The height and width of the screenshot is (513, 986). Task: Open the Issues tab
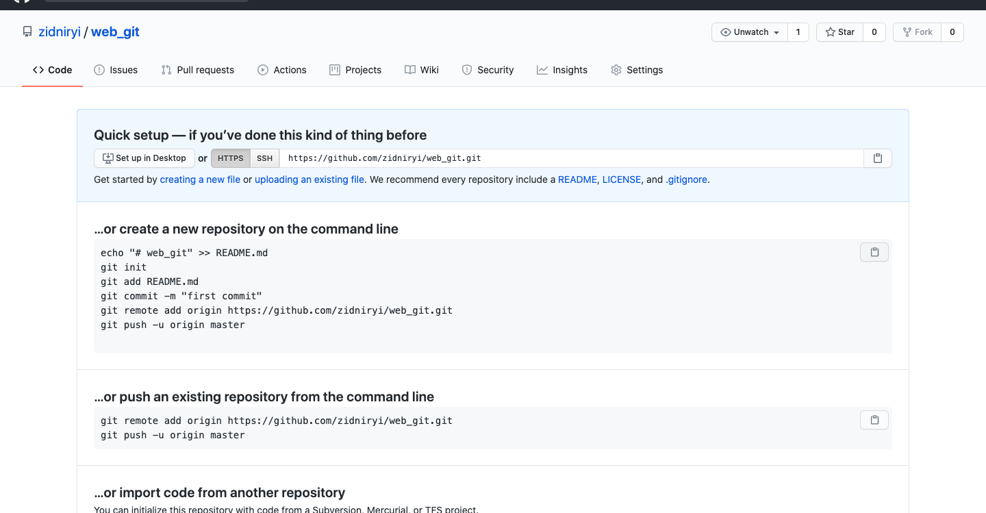[x=116, y=70]
